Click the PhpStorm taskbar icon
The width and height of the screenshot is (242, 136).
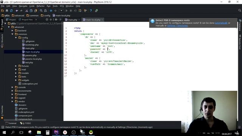tap(56, 132)
